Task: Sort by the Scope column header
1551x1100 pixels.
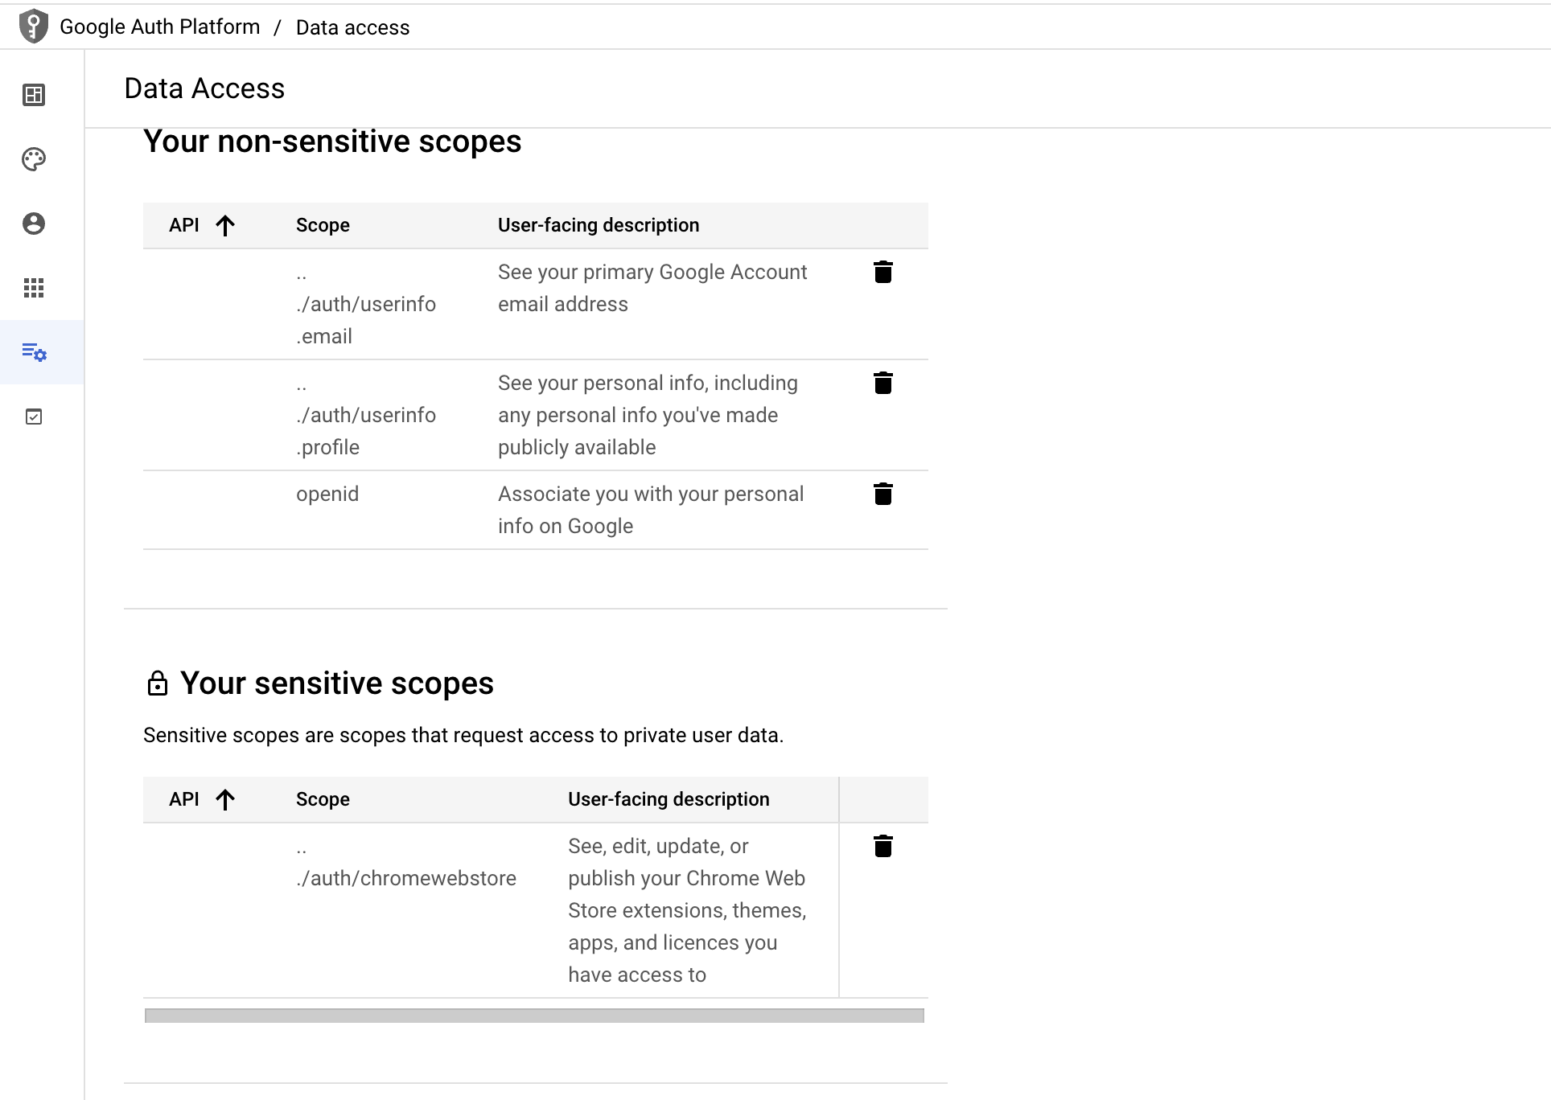Action: [322, 225]
